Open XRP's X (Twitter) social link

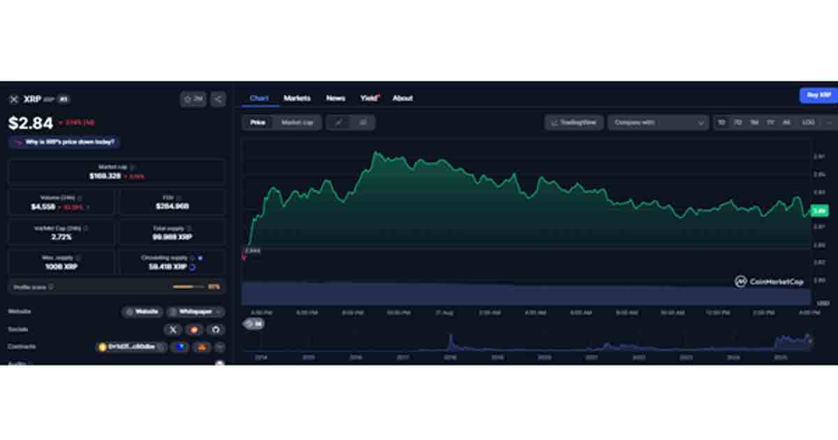pos(172,330)
